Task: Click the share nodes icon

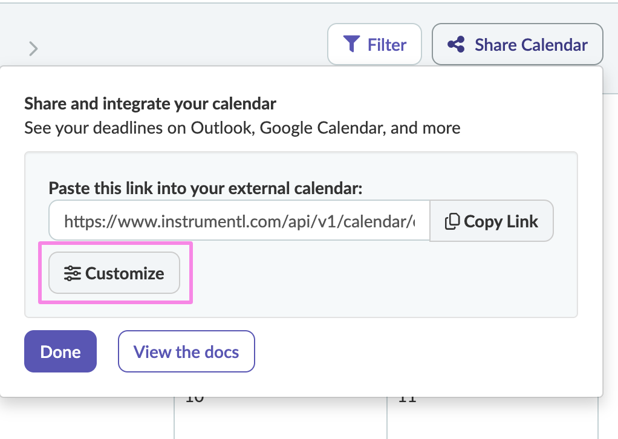Action: point(456,44)
